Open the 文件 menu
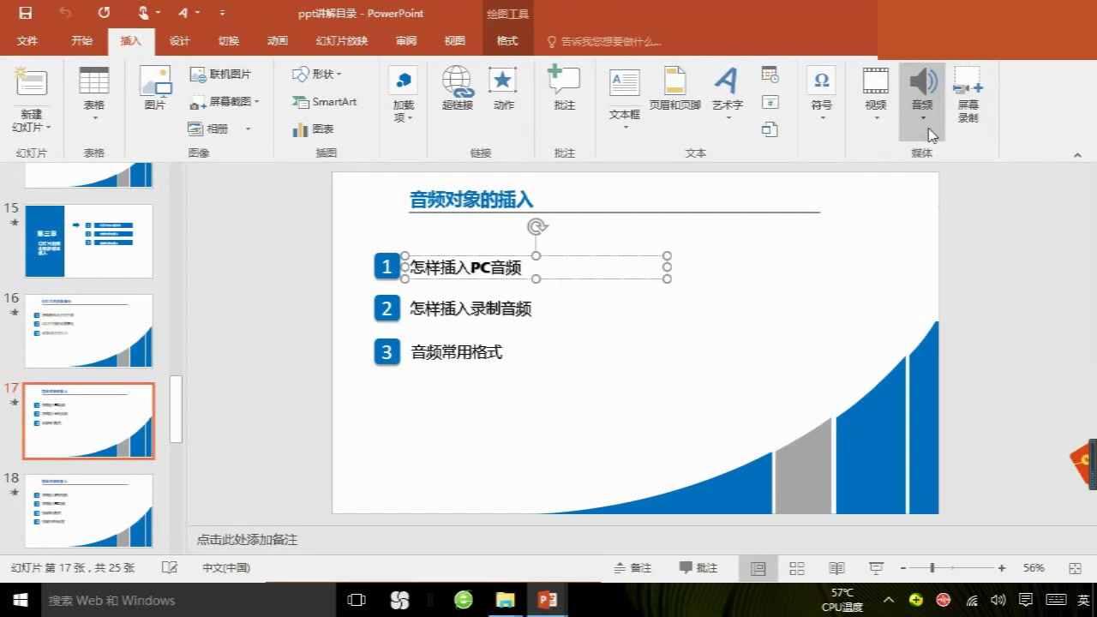This screenshot has width=1097, height=617. point(27,40)
